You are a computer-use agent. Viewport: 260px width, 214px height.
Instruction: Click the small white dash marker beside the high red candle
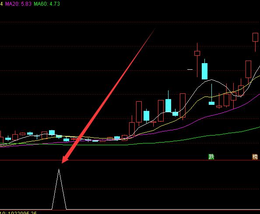tap(190, 69)
